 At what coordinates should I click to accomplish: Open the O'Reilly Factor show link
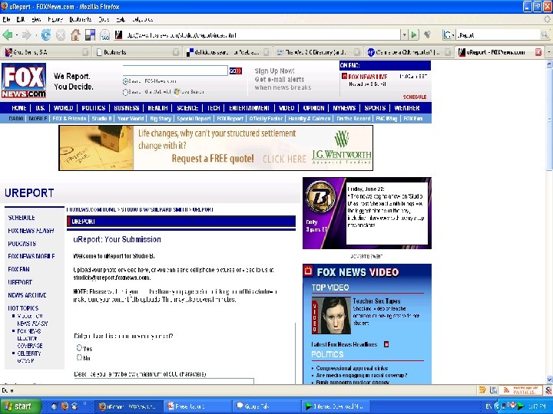[266, 119]
